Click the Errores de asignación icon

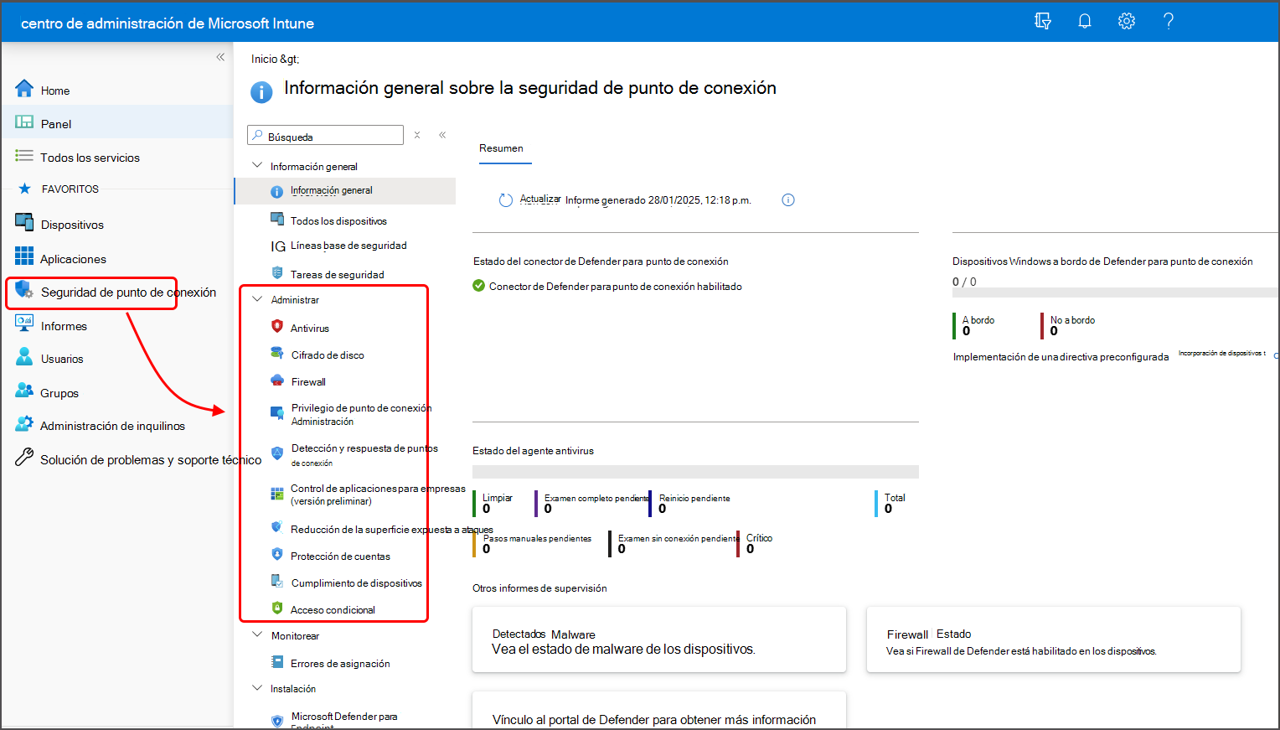click(277, 662)
